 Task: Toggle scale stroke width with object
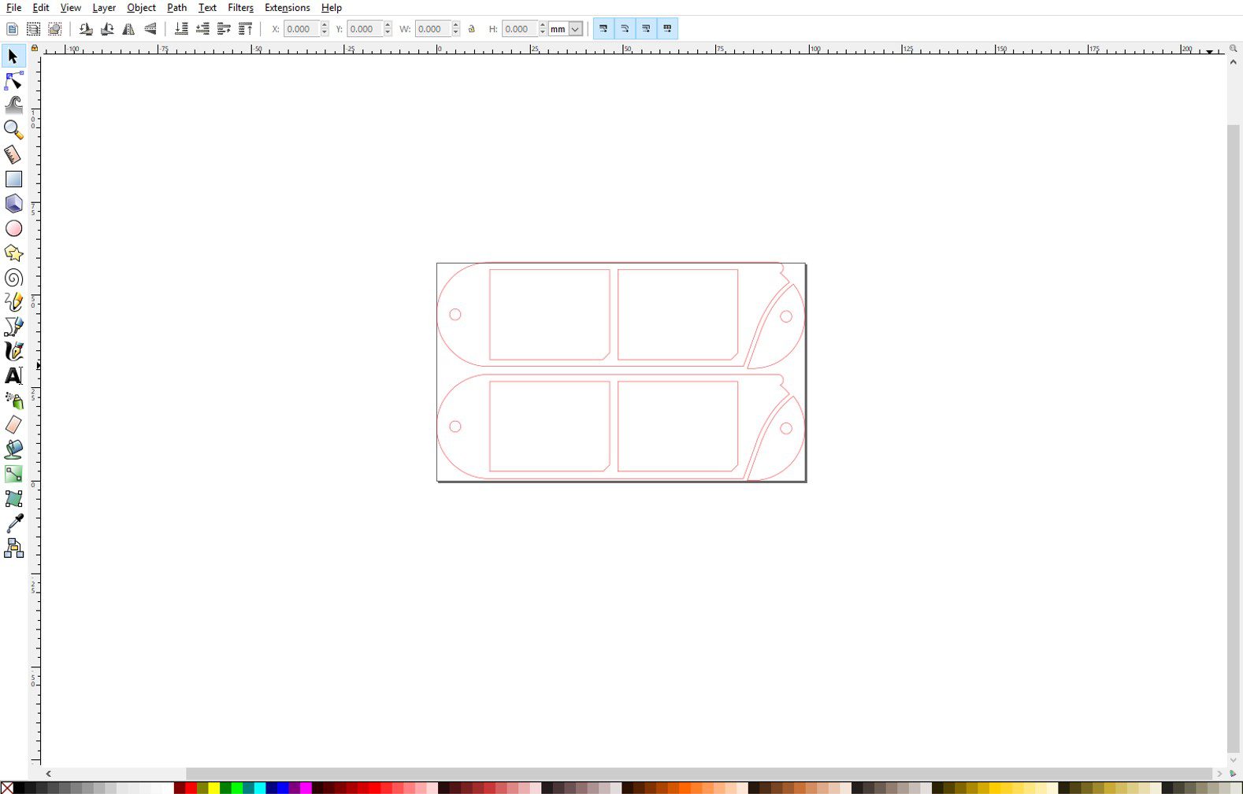click(603, 29)
